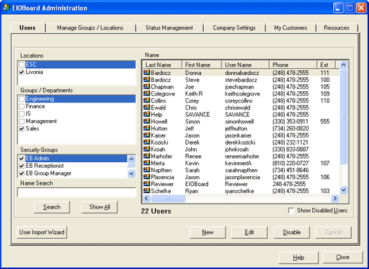Click the user icon next to Merta
Image resolution: width=369 pixels, height=269 pixels.
point(147,163)
